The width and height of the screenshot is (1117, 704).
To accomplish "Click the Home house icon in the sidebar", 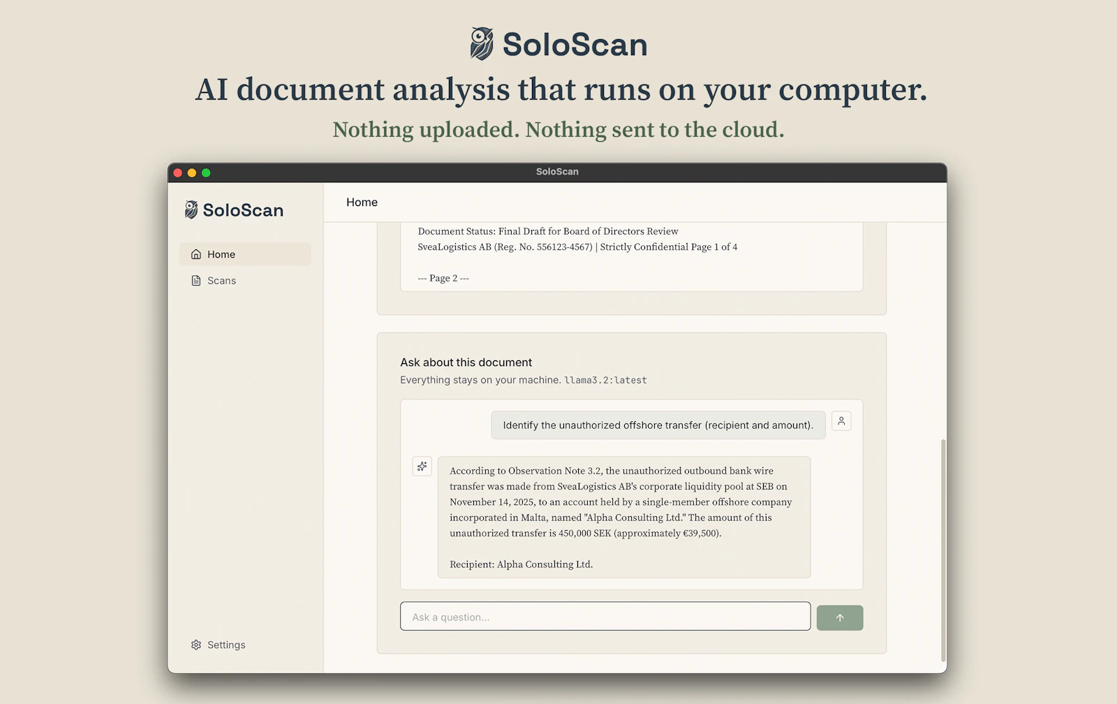I will 196,254.
